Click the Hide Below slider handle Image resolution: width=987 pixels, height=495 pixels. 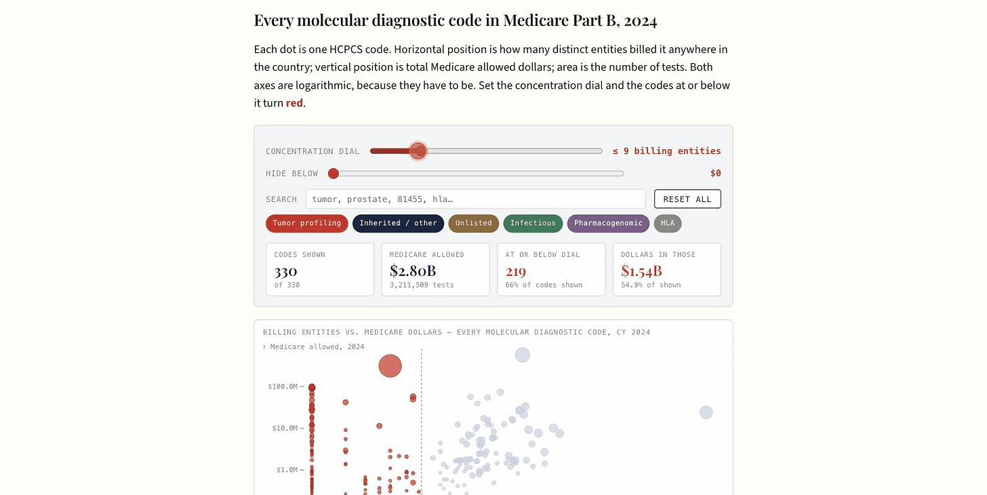click(334, 174)
